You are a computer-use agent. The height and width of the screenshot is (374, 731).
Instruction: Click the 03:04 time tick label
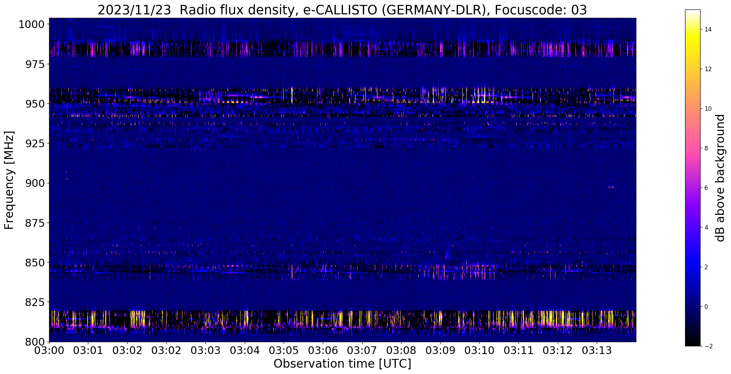[x=245, y=351]
